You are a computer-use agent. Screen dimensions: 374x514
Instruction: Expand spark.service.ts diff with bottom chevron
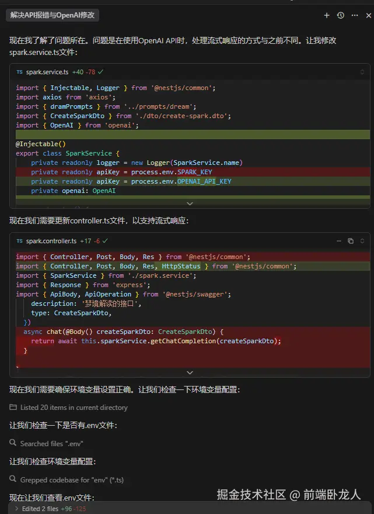[190, 203]
